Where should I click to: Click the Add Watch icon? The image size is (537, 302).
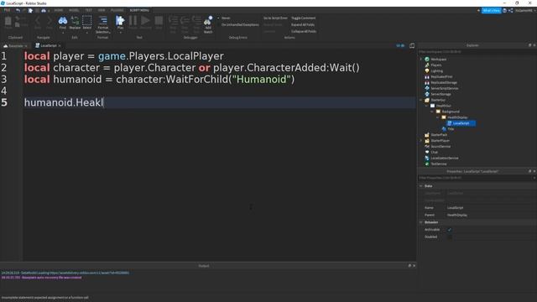[208, 21]
